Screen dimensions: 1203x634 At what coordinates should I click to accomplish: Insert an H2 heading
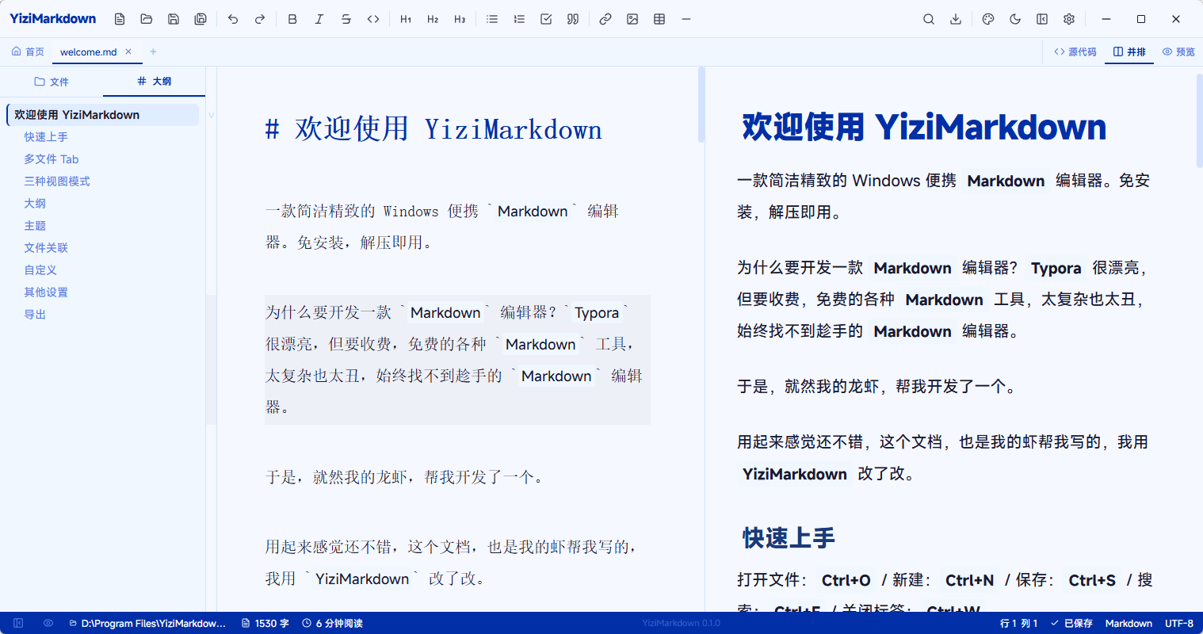coord(433,19)
